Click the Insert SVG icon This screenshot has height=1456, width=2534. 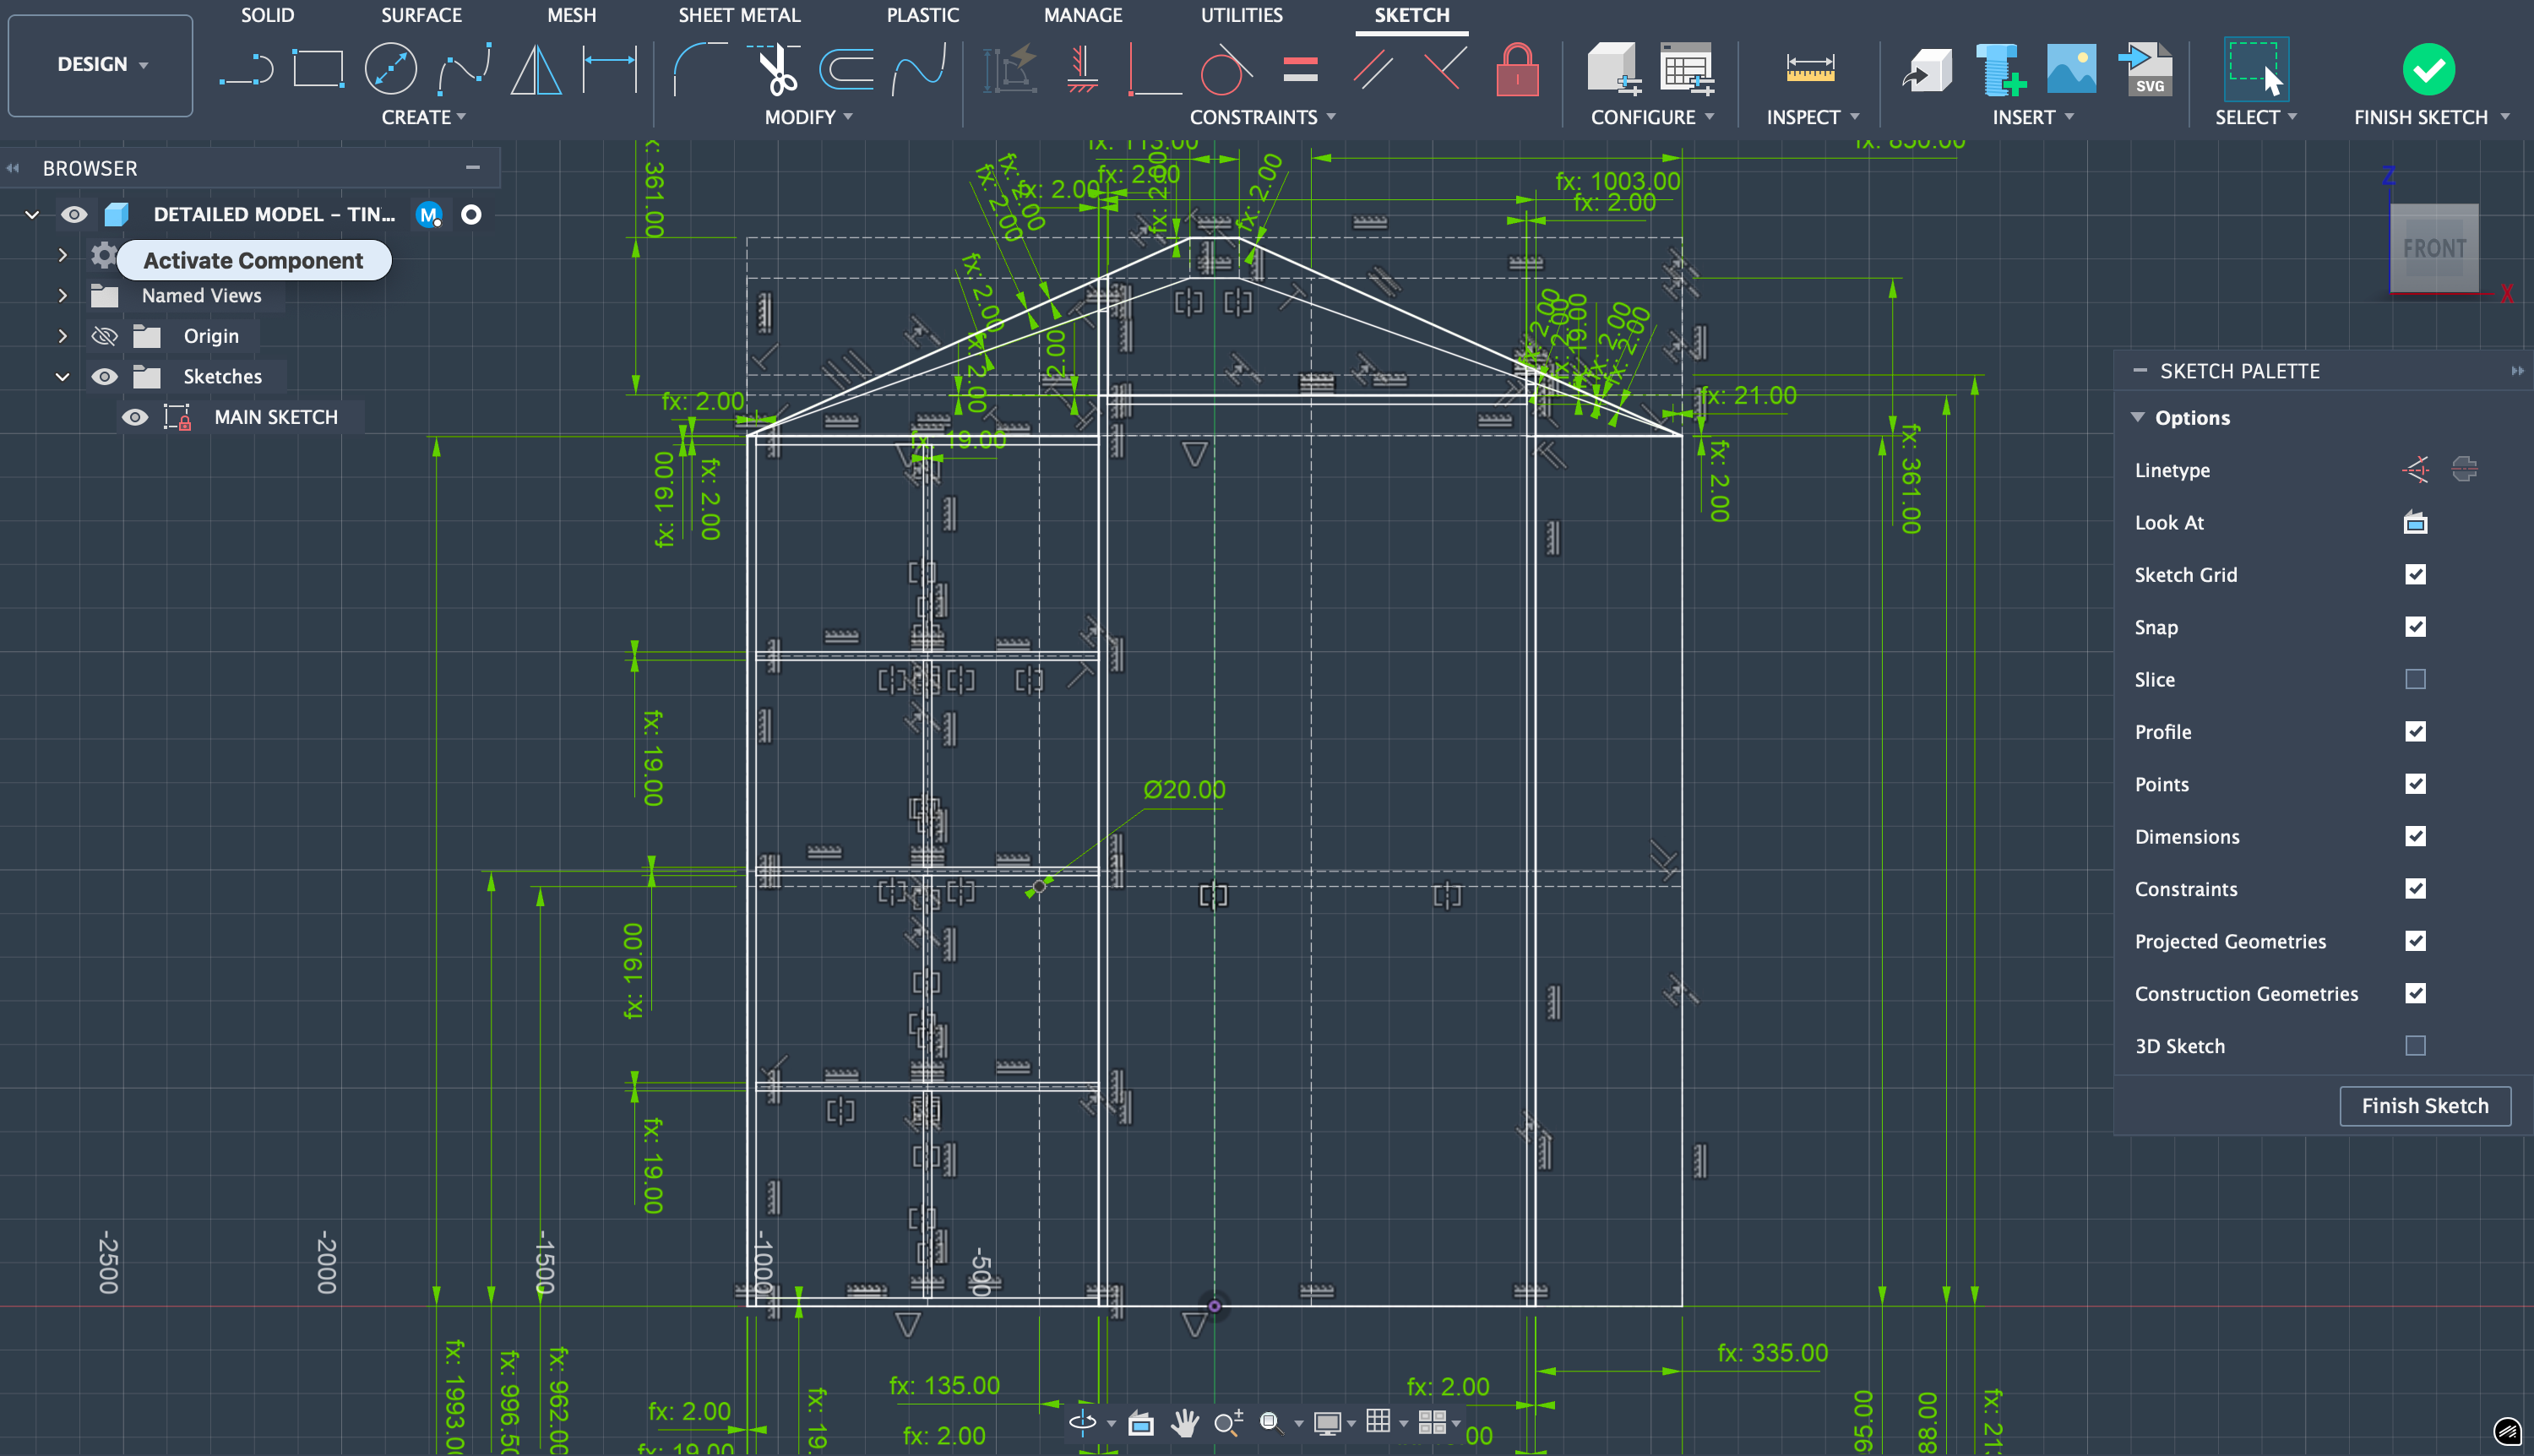(2145, 69)
